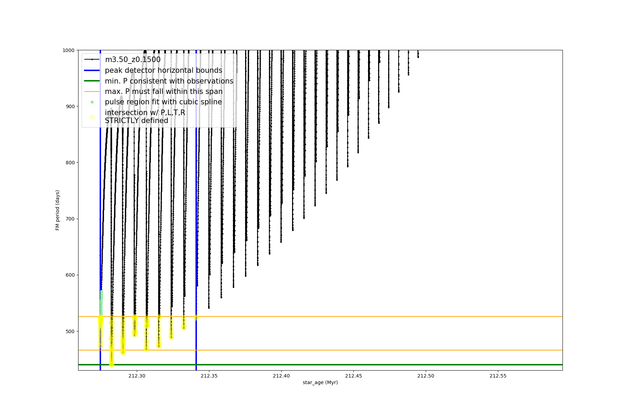Click the light green dot legend marker
This screenshot has height=416, width=625.
tap(92, 102)
